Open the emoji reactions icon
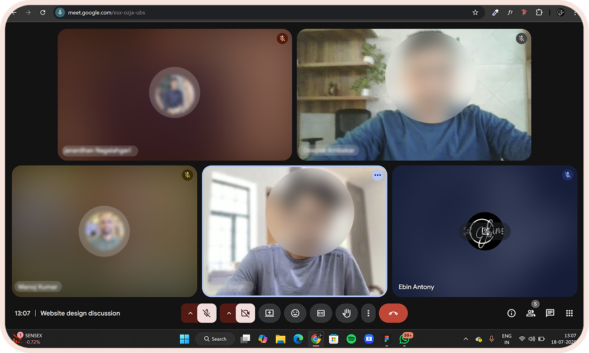The height and width of the screenshot is (353, 589). click(295, 313)
